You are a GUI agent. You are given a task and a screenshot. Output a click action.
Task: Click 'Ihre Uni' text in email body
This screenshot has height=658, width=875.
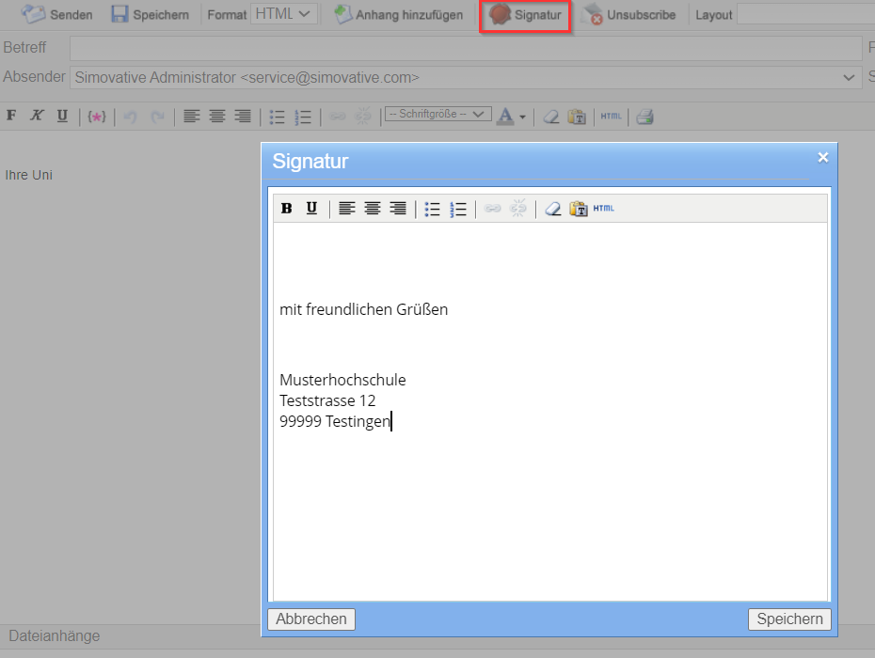[x=28, y=175]
